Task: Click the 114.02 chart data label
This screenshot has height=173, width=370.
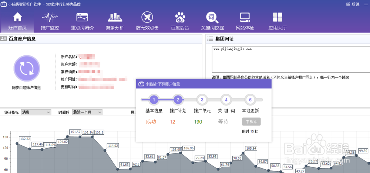Action: (x=113, y=146)
